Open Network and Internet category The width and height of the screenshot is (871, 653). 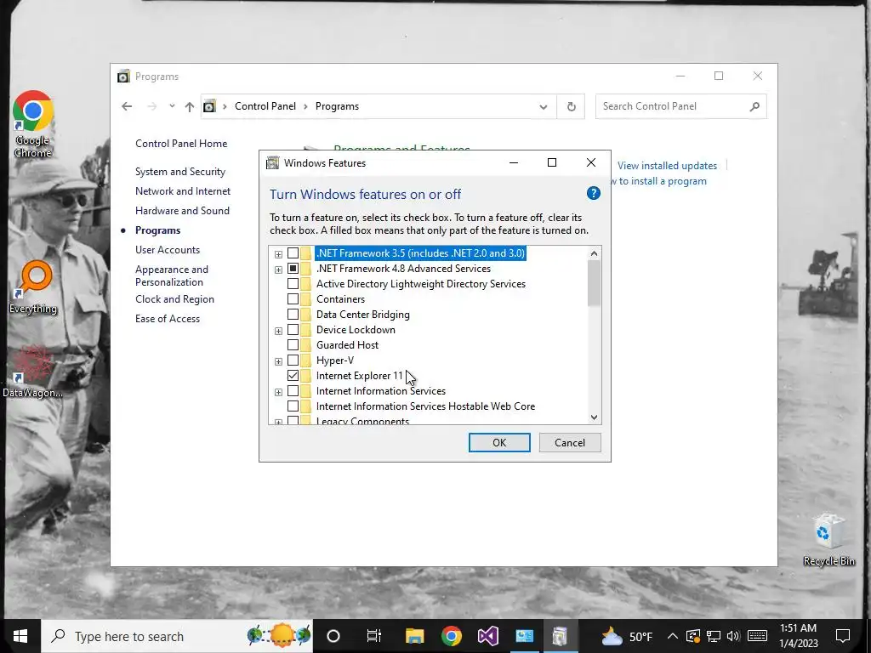pyautogui.click(x=183, y=191)
